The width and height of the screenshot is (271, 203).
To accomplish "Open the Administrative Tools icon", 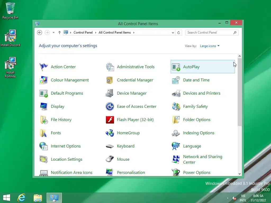I will [110, 67].
